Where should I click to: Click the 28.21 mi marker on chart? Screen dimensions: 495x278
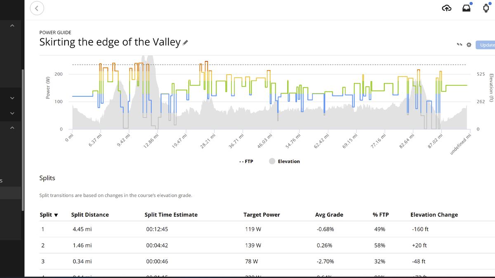click(209, 142)
